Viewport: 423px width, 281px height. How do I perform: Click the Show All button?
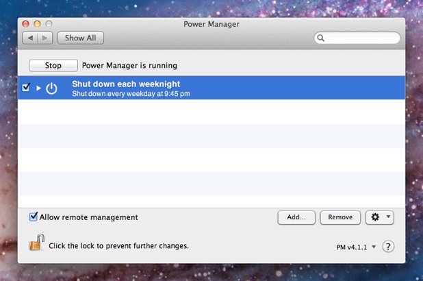click(x=81, y=38)
